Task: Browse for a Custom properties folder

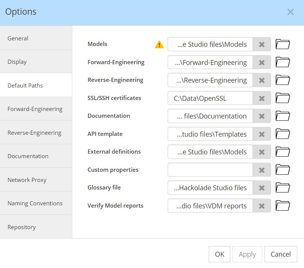Action: [283, 169]
